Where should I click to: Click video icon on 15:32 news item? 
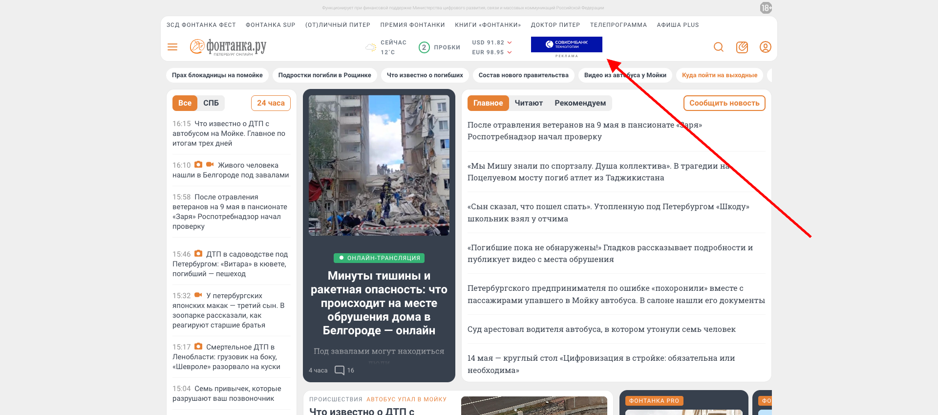coord(198,295)
